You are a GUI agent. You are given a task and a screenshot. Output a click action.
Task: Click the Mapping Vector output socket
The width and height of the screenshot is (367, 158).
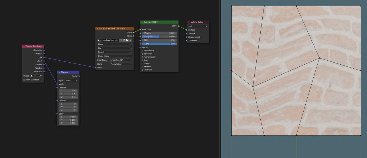pyautogui.click(x=79, y=76)
